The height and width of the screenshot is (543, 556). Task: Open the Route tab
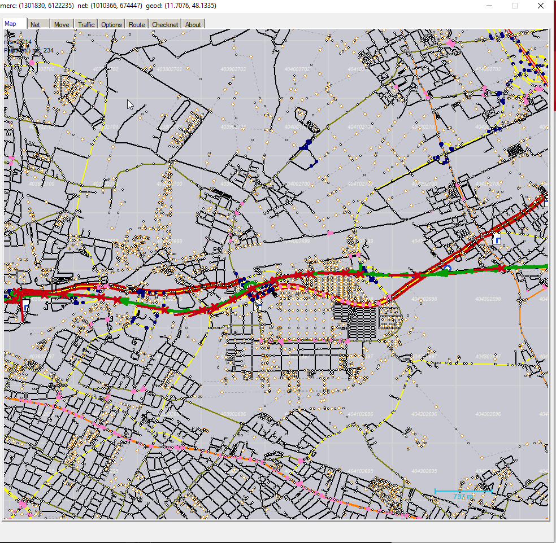click(x=136, y=24)
